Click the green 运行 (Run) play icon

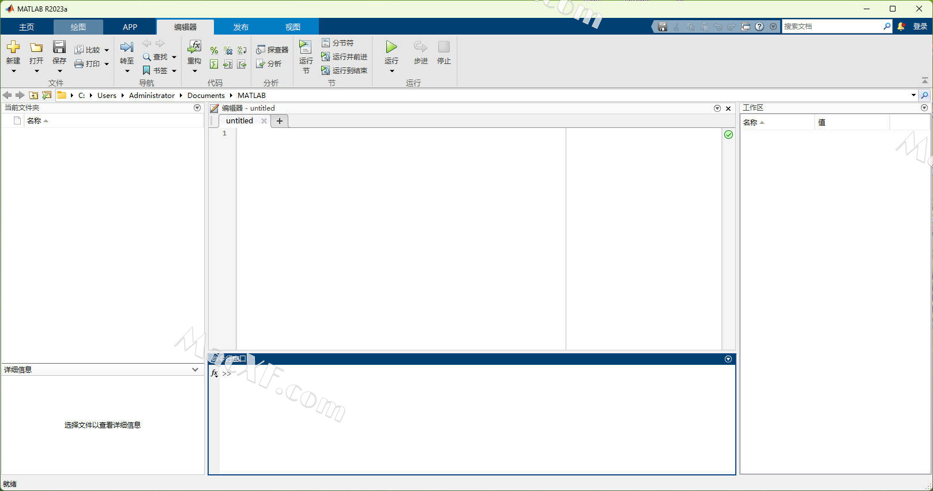pos(392,47)
